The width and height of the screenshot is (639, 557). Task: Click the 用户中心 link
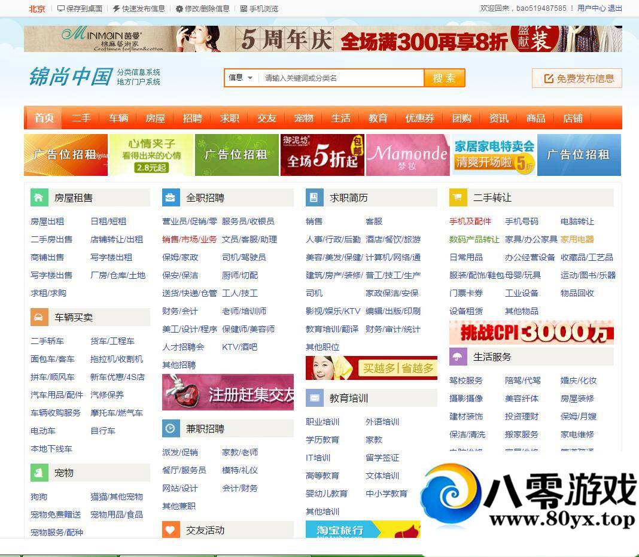click(591, 8)
